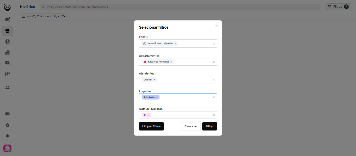
Task: Open the Filtros button with badge
Action: (x=338, y=7)
